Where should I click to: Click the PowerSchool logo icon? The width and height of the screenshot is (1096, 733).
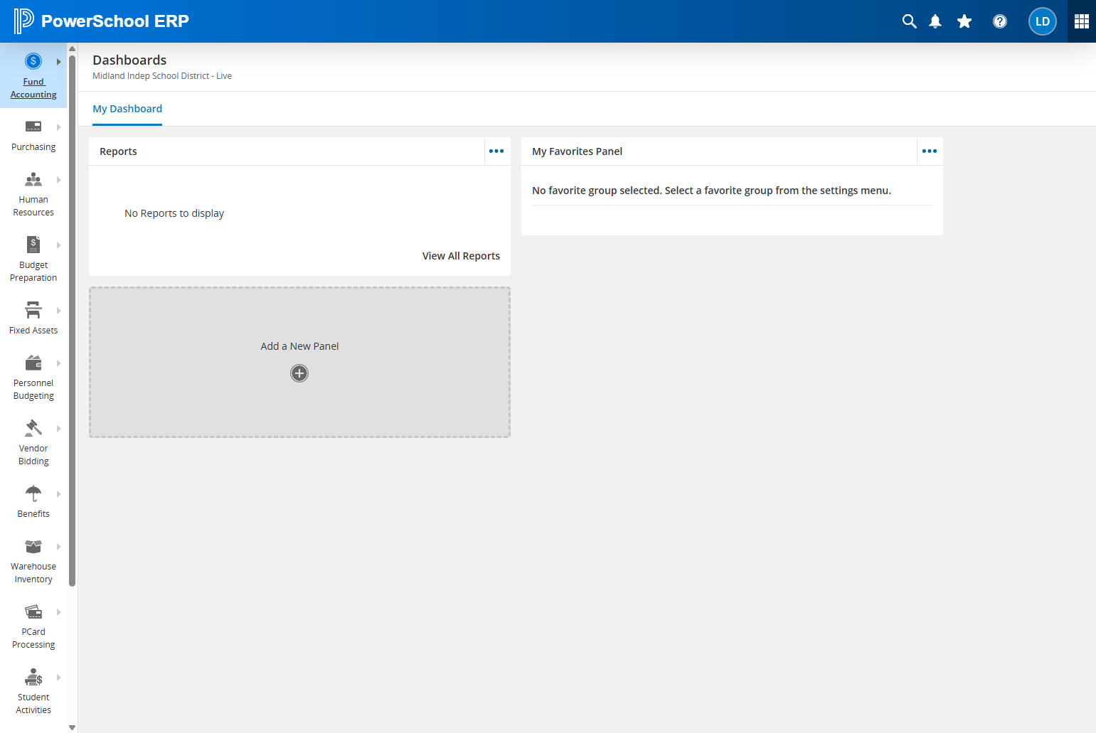point(23,21)
